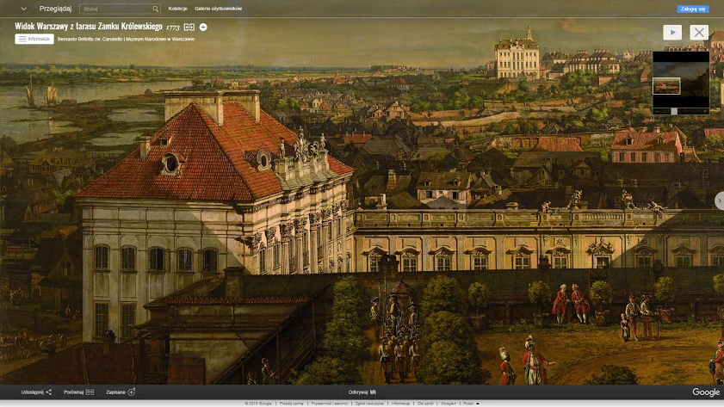
Task: Click the magnifier search icon
Action: [x=156, y=9]
